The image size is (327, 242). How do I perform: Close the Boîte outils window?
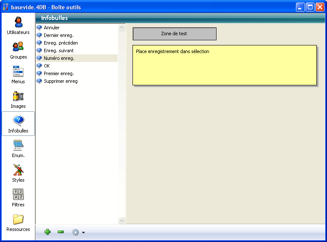click(x=320, y=7)
